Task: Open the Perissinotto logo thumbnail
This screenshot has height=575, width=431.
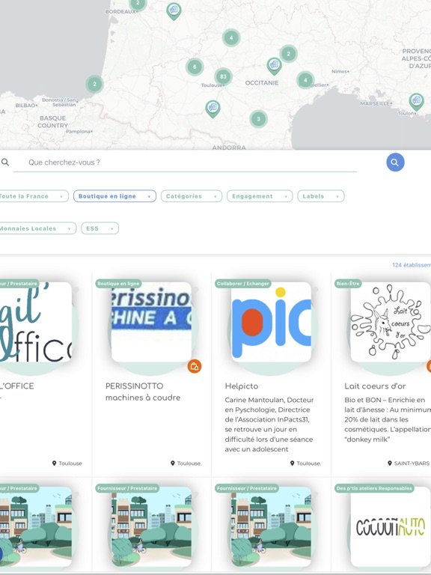Action: (x=151, y=322)
